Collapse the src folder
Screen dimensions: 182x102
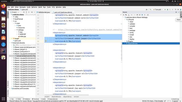[x=12, y=21]
